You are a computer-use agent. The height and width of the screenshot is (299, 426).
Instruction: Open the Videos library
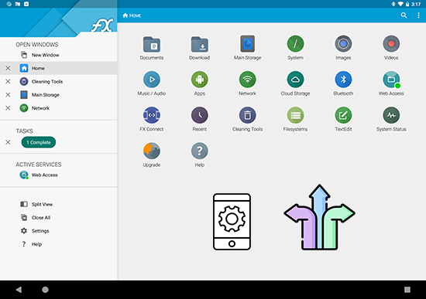[391, 48]
